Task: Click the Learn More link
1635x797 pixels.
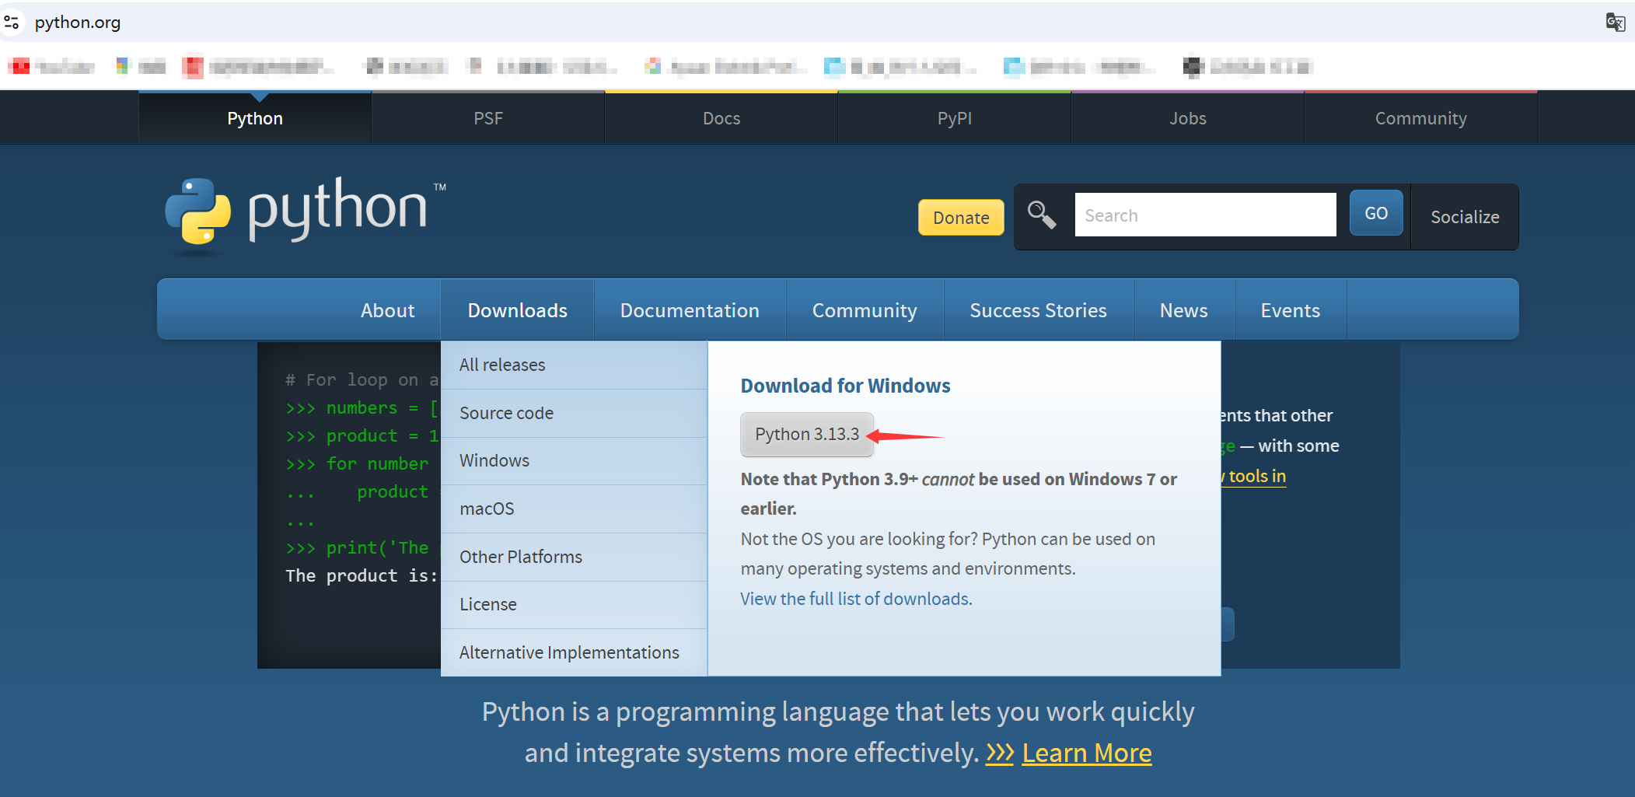Action: [1087, 753]
